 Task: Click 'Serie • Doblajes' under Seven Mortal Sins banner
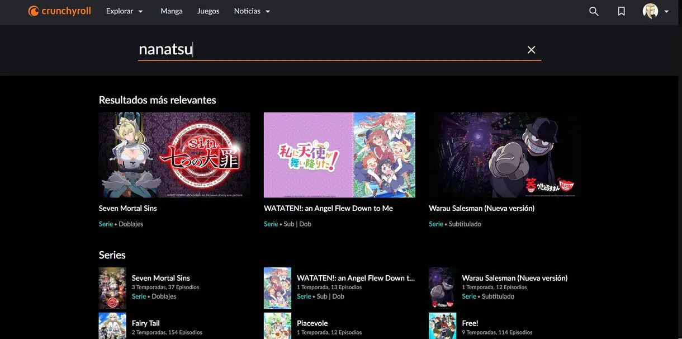(x=121, y=224)
